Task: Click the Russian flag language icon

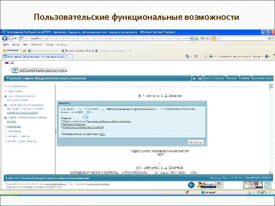Action: click(6, 63)
